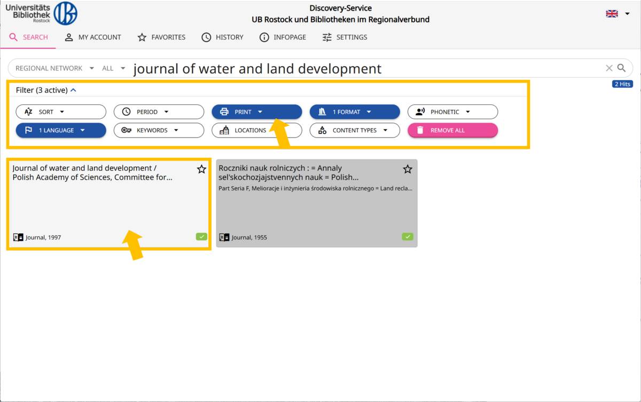This screenshot has height=402, width=641.
Task: Click green availability badge on 1955 journal
Action: pyautogui.click(x=408, y=237)
